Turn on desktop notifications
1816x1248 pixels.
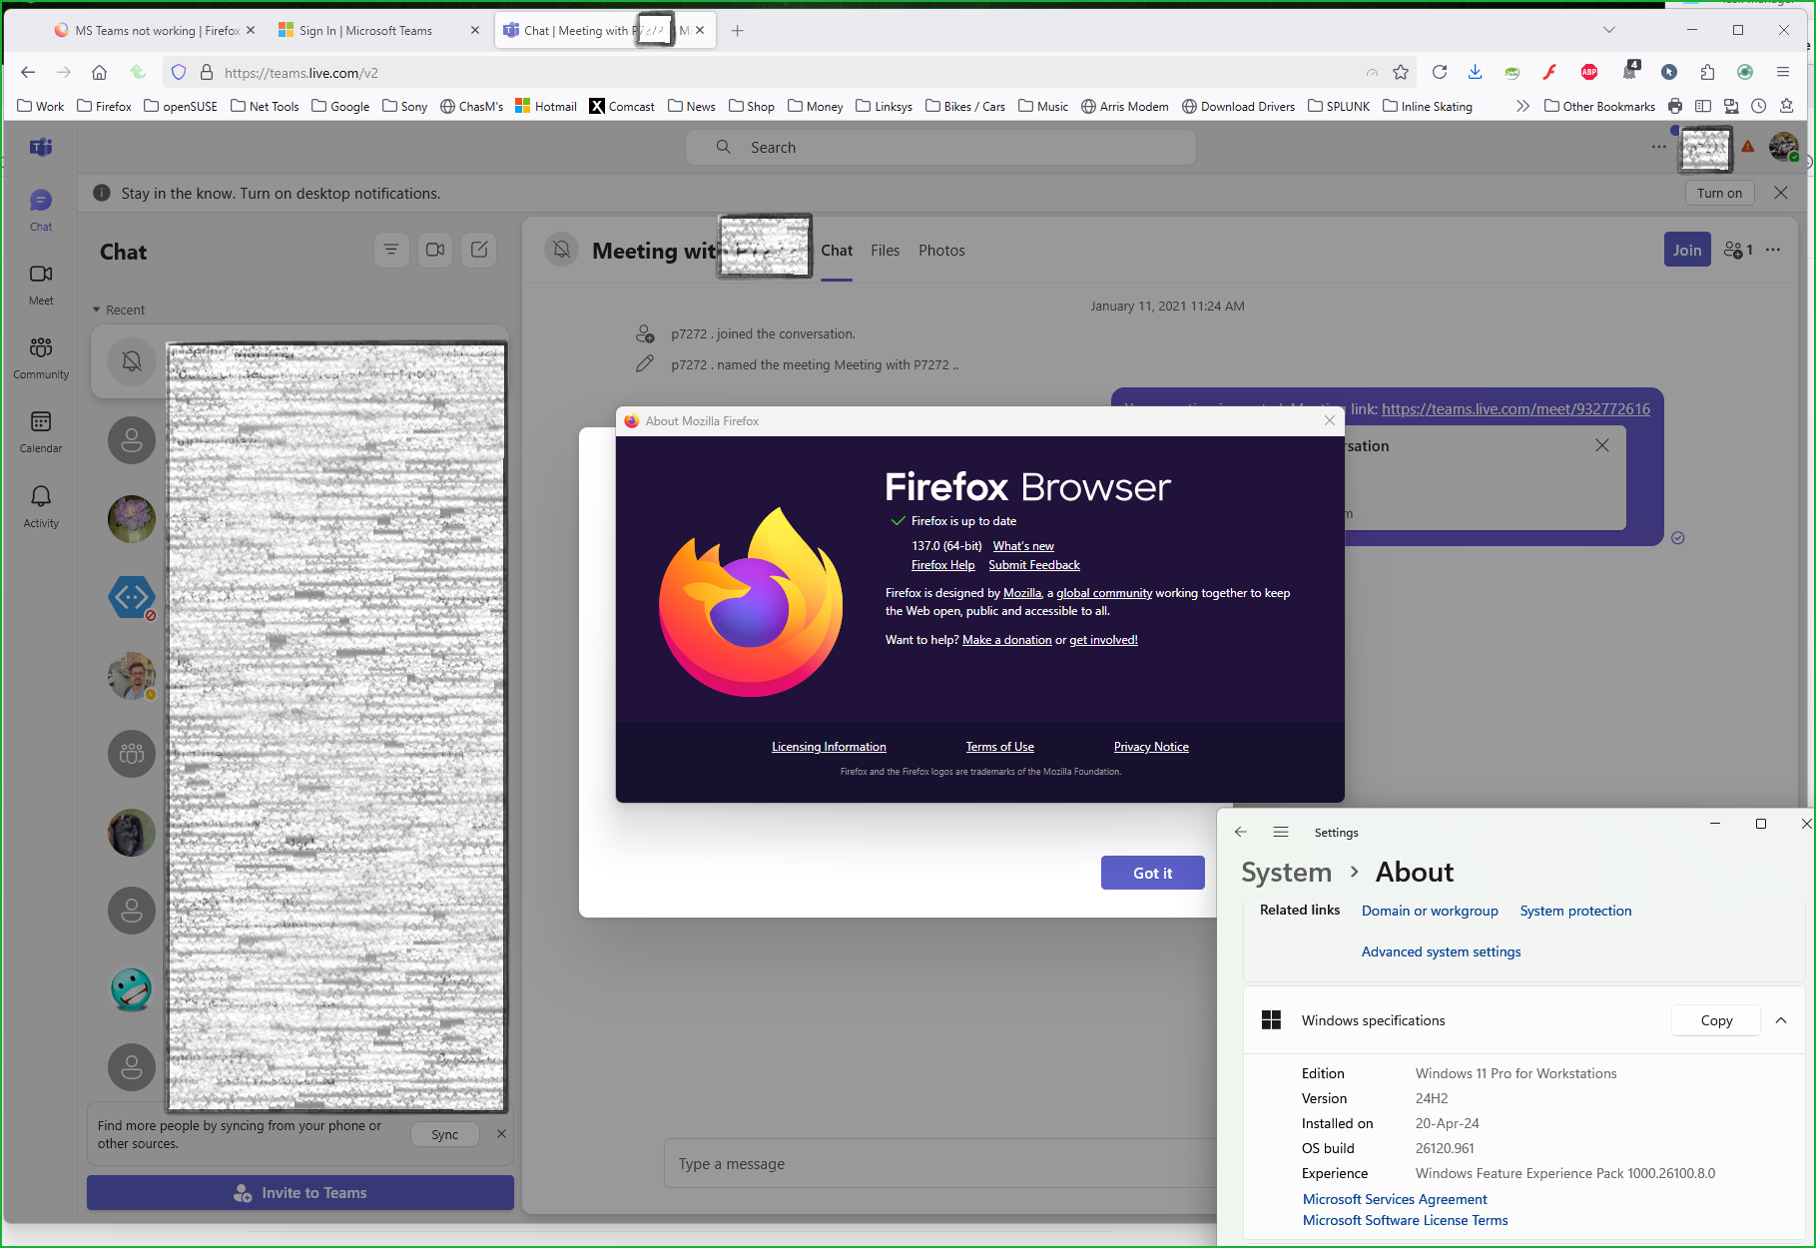[x=1719, y=193]
